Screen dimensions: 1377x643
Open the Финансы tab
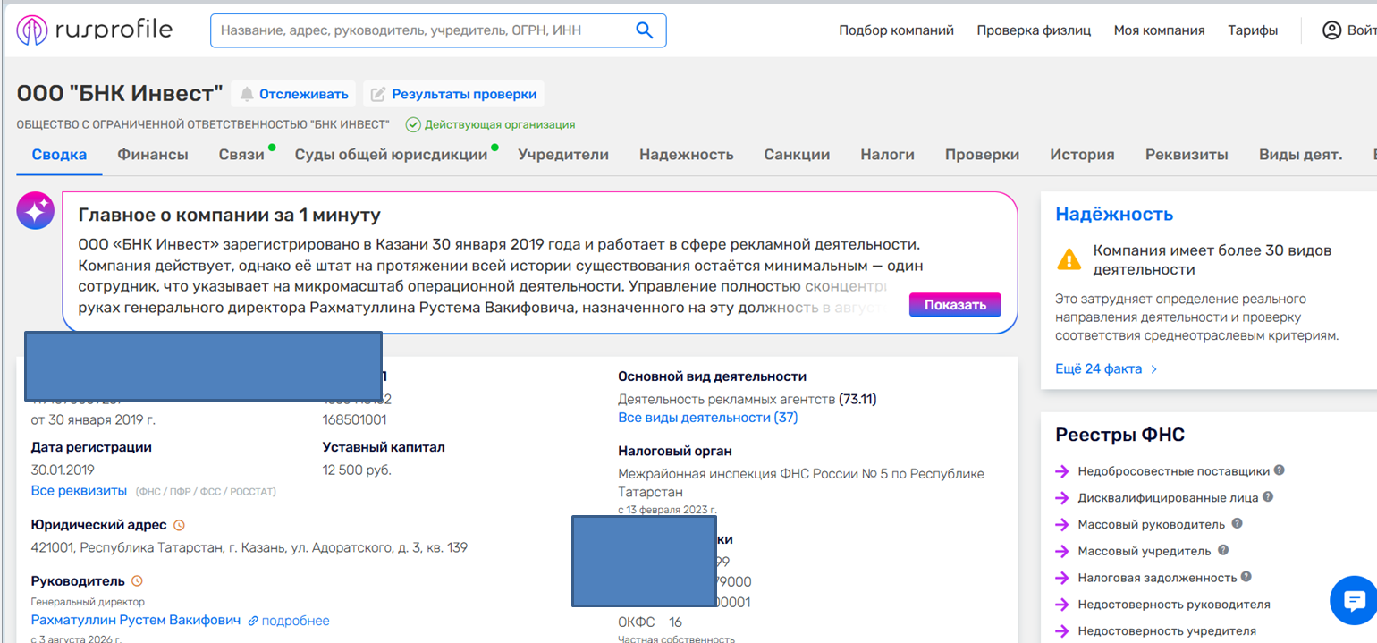click(x=153, y=155)
